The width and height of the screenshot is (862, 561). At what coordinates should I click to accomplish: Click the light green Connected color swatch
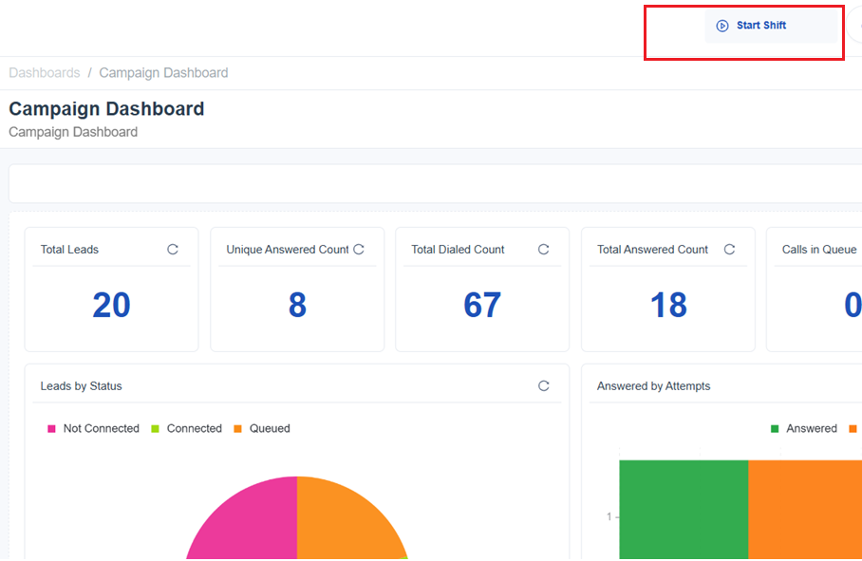tap(155, 428)
